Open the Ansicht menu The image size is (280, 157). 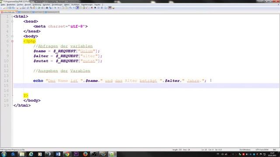coord(28,5)
